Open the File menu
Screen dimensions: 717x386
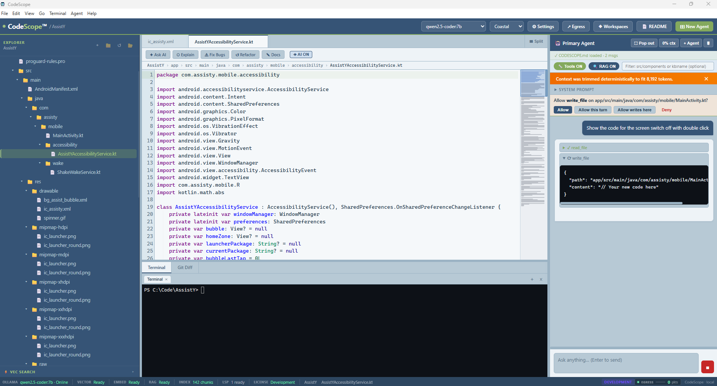click(4, 13)
